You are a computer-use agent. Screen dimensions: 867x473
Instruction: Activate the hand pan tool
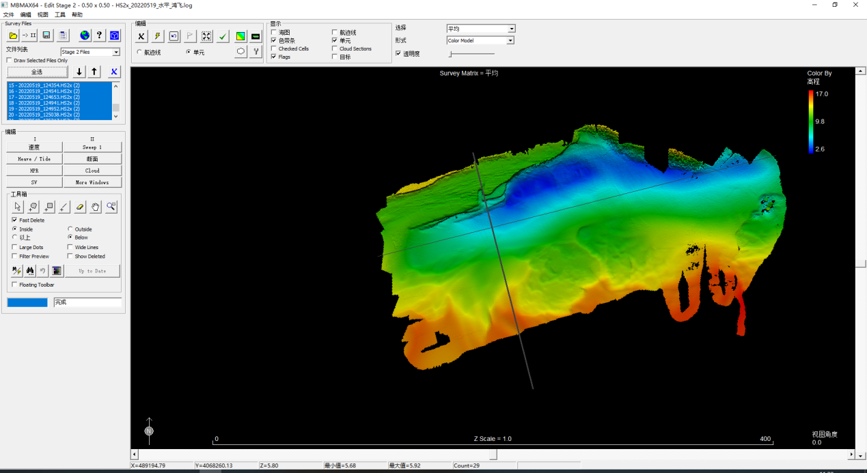[x=96, y=207]
